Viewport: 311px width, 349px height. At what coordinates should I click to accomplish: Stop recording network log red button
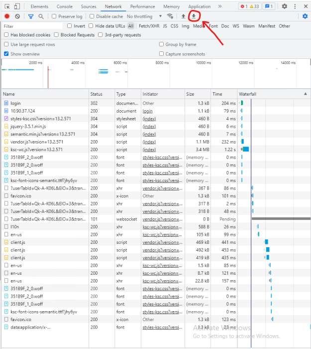click(7, 16)
